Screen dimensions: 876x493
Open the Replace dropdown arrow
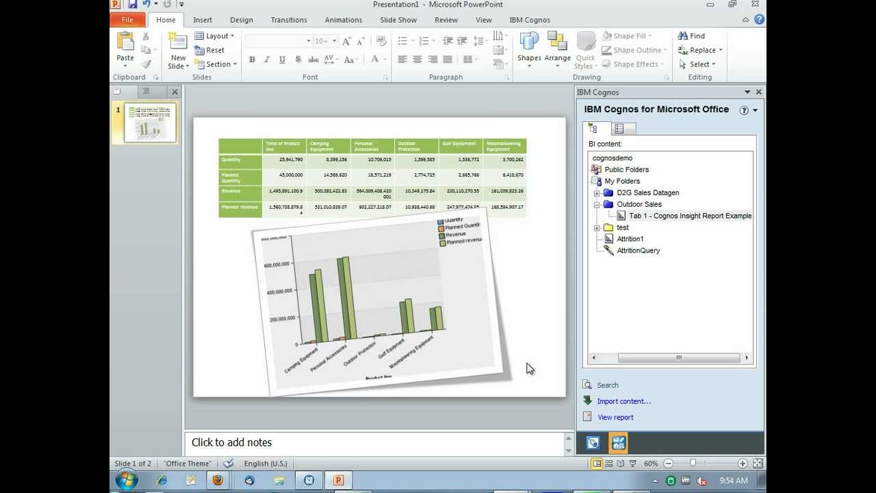721,50
